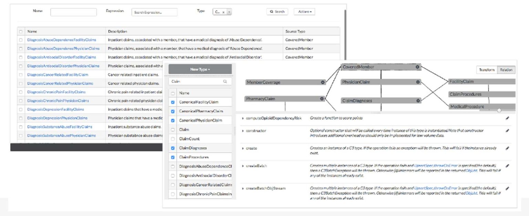Click gear icon on CoveredMember node
This screenshot has height=216, width=529.
pyautogui.click(x=417, y=67)
